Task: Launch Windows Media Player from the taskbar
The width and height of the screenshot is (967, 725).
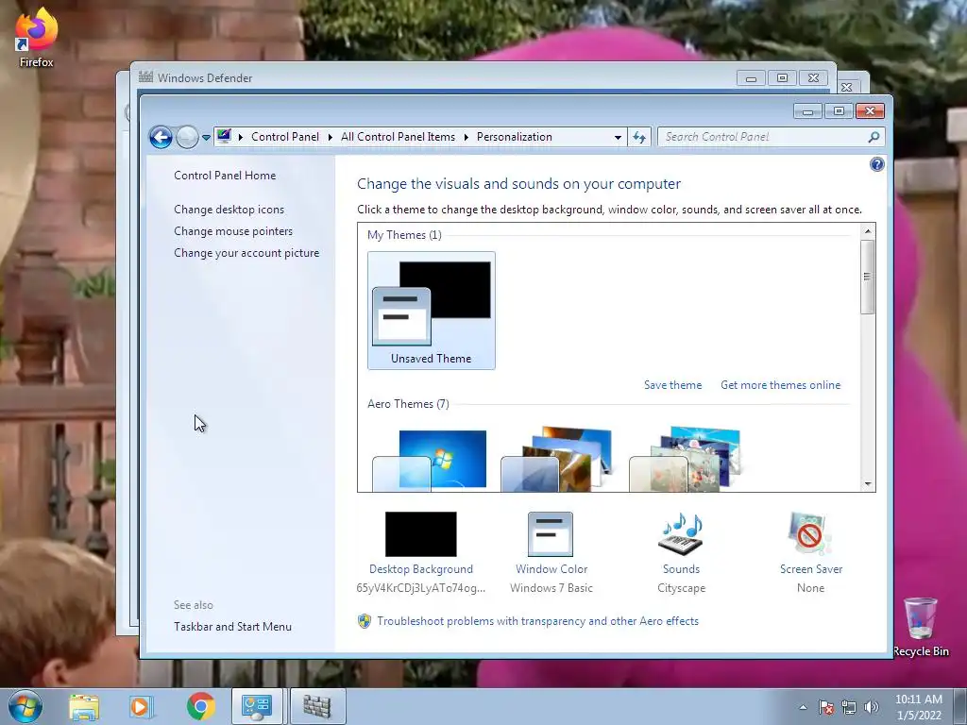Action: (x=140, y=707)
